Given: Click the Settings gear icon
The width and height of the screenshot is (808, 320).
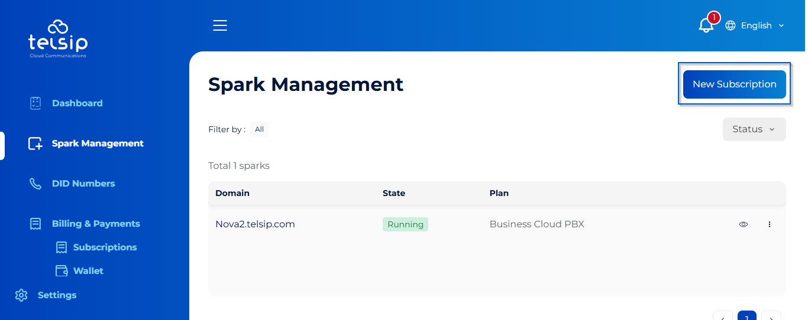Looking at the screenshot, I should [21, 295].
